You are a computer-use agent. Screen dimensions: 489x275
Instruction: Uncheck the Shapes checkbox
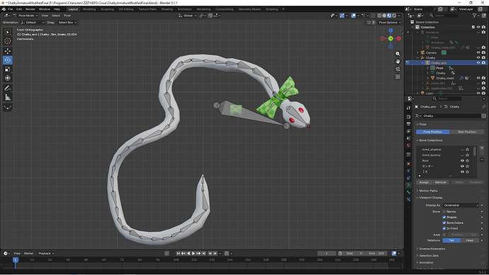tap(444, 218)
